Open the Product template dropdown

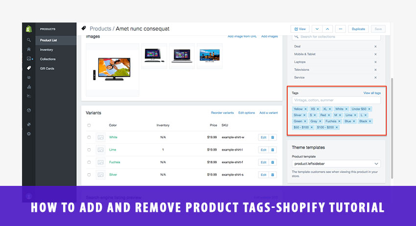click(x=336, y=164)
